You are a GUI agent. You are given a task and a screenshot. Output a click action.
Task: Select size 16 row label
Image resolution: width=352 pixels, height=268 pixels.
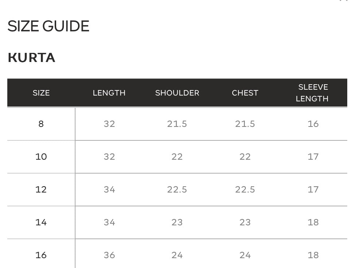click(x=41, y=255)
